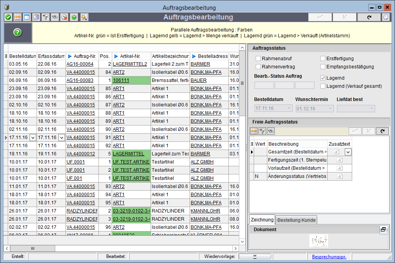Open grid layout icon in Freie Auftragsstatus toolbar
The height and width of the screenshot is (263, 395).
click(x=254, y=131)
